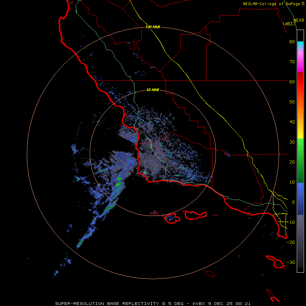The width and height of the screenshot is (306, 306).
Task: Click the 40 value on the dBZ scale
Action: tap(292, 122)
